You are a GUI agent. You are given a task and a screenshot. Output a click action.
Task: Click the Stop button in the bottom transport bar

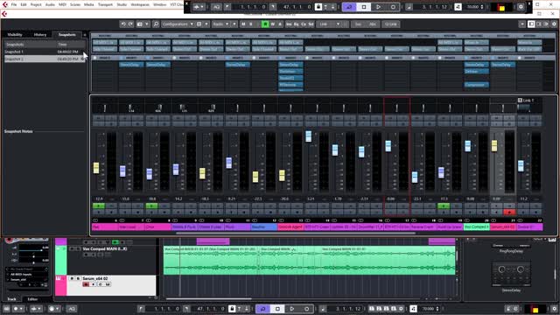tap(277, 309)
